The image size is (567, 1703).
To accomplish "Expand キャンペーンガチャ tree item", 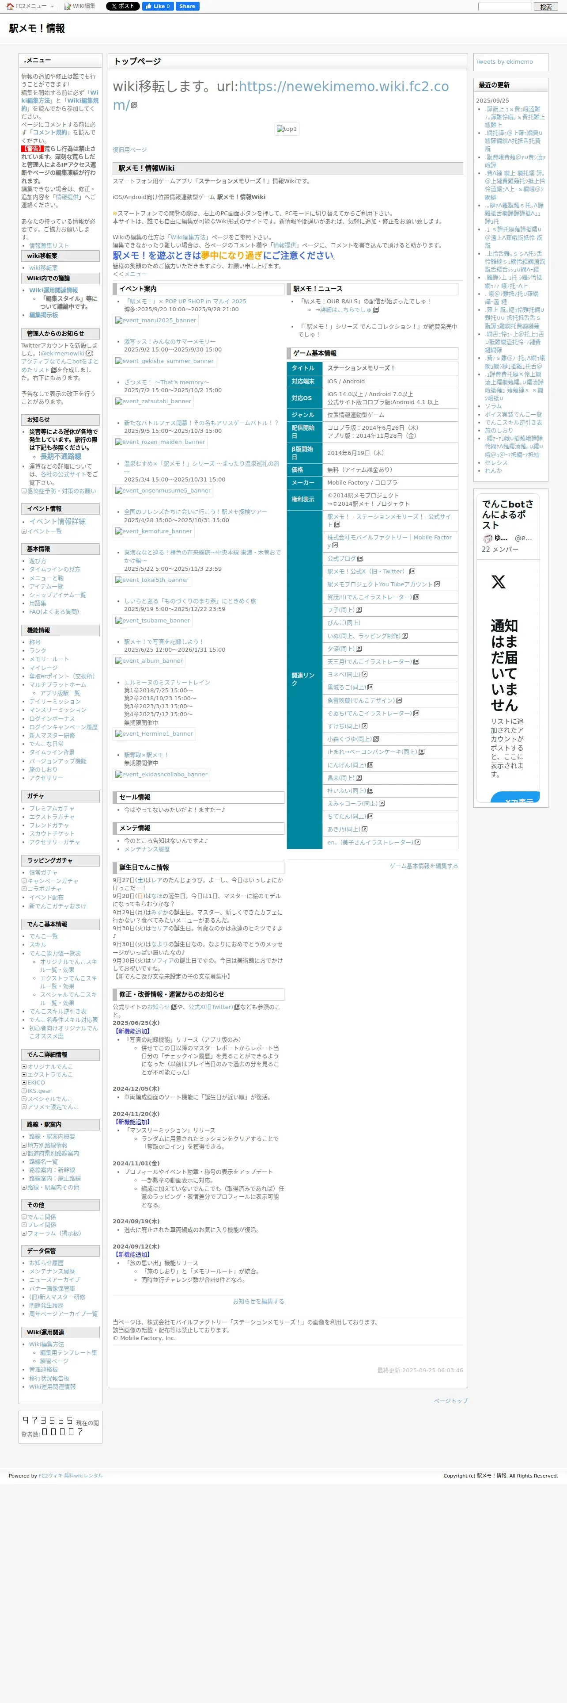I will coord(24,881).
